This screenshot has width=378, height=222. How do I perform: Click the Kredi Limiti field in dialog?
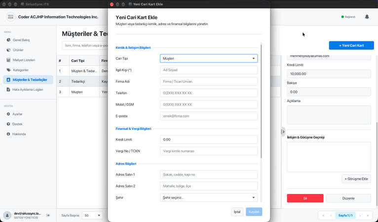(209, 140)
